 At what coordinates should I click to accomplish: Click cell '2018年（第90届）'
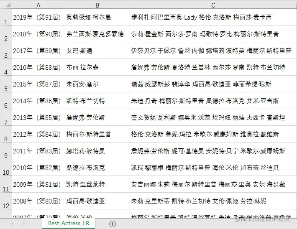pos(38,34)
